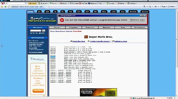178x99 pixels.
Task: Click the Home icon in the command bar
Action: [x=144, y=7]
